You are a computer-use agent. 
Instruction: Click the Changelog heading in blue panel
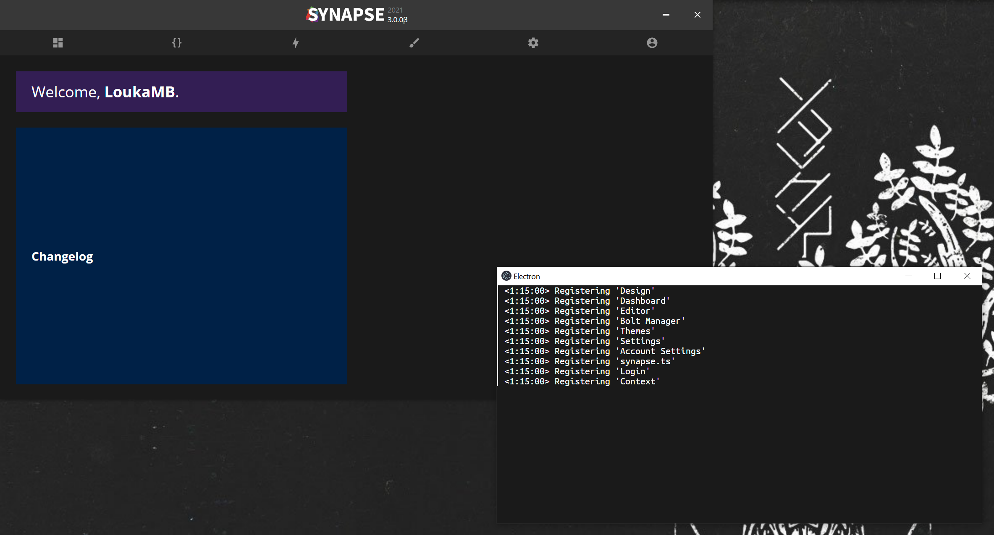pos(62,256)
